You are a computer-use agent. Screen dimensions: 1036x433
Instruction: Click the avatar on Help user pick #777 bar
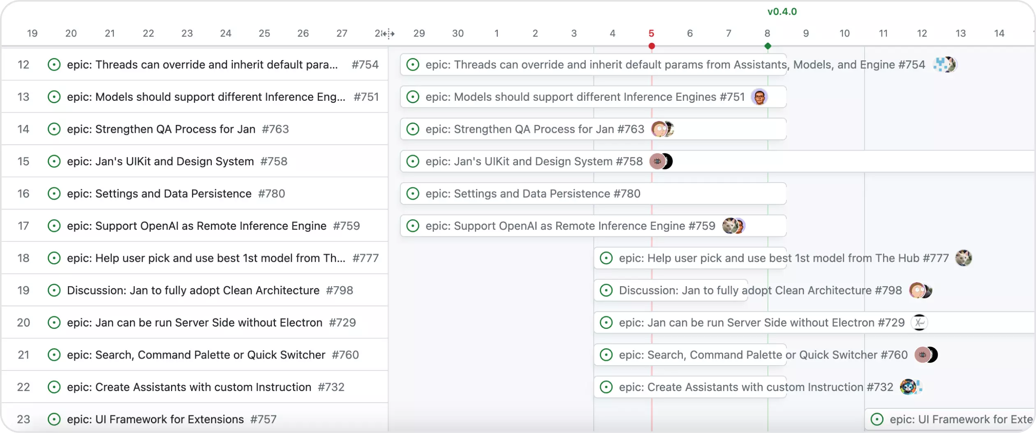(963, 258)
